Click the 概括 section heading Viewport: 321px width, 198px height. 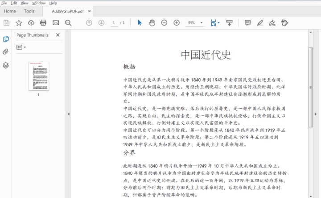(129, 67)
